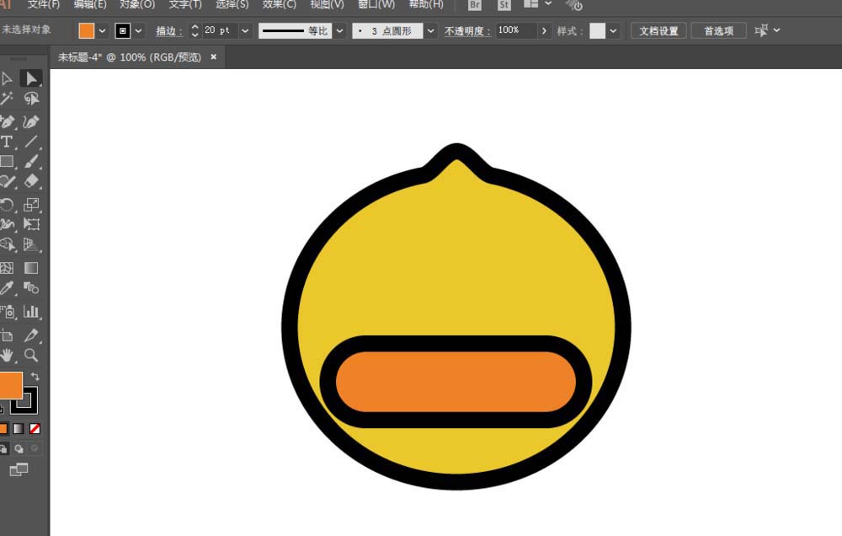Choose the Hand tool

coord(7,355)
